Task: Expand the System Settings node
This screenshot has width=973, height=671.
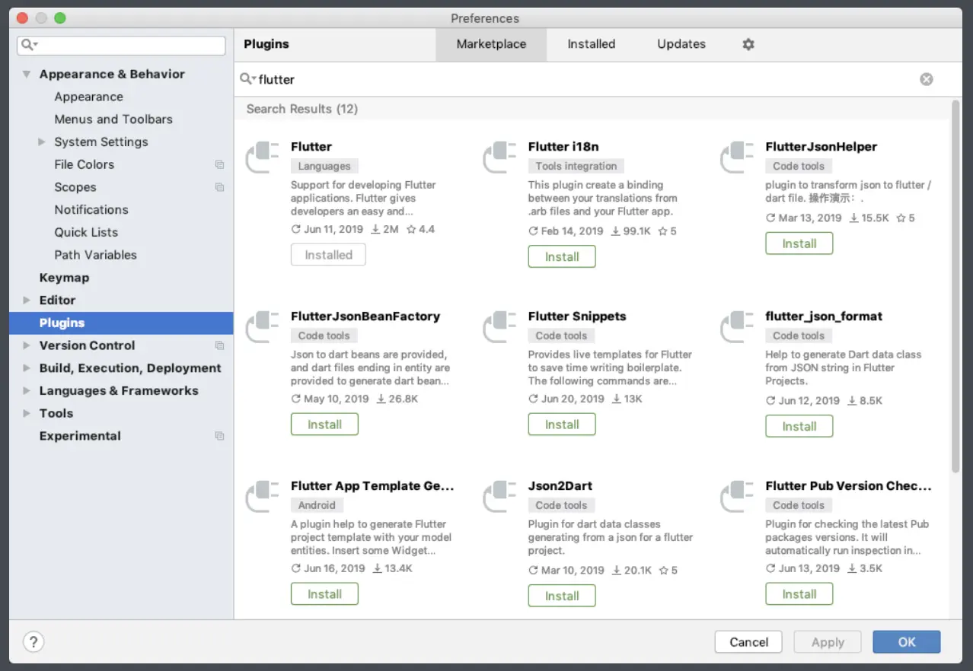Action: click(x=42, y=142)
